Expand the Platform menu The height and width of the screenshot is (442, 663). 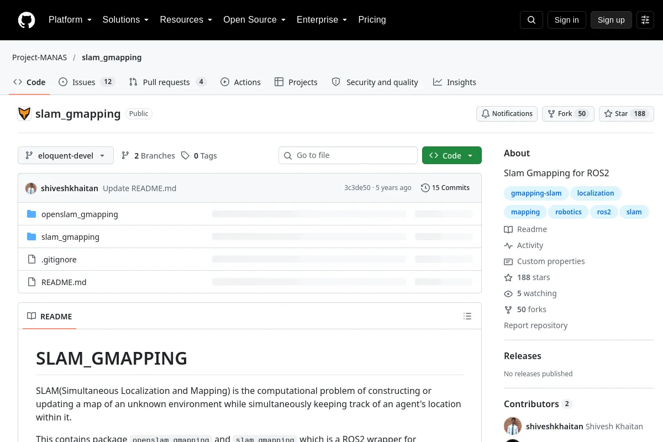click(70, 20)
